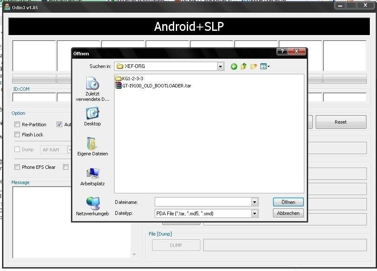Check Phone EFS Clear in Odin3
The width and height of the screenshot is (377, 271).
click(17, 167)
